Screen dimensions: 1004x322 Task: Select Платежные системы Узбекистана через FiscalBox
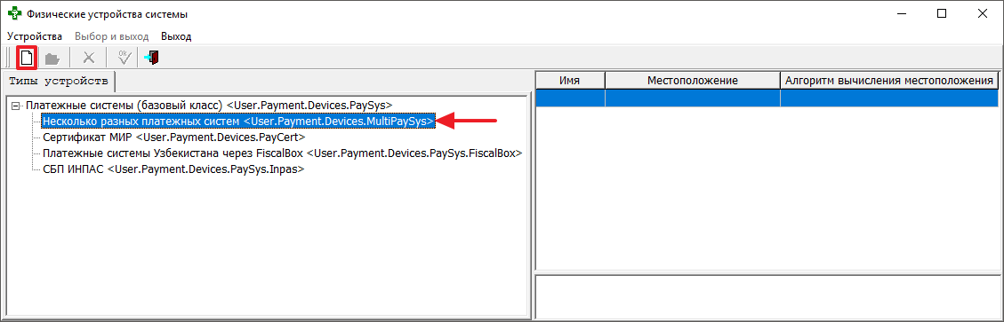click(x=283, y=153)
